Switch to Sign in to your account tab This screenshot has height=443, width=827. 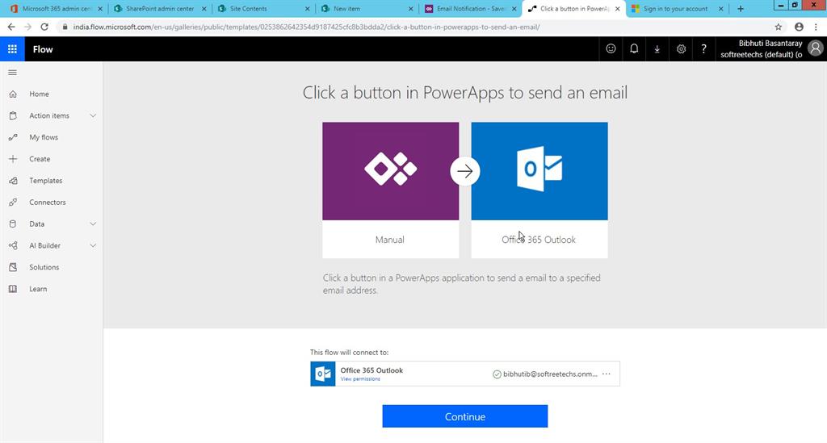tap(676, 8)
